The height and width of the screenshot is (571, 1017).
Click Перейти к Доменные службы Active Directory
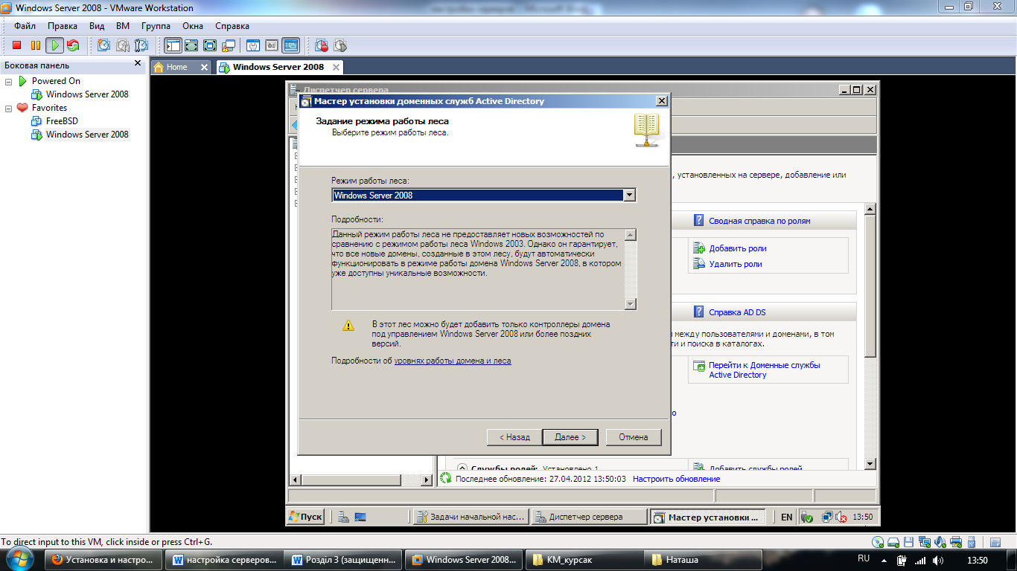point(765,370)
